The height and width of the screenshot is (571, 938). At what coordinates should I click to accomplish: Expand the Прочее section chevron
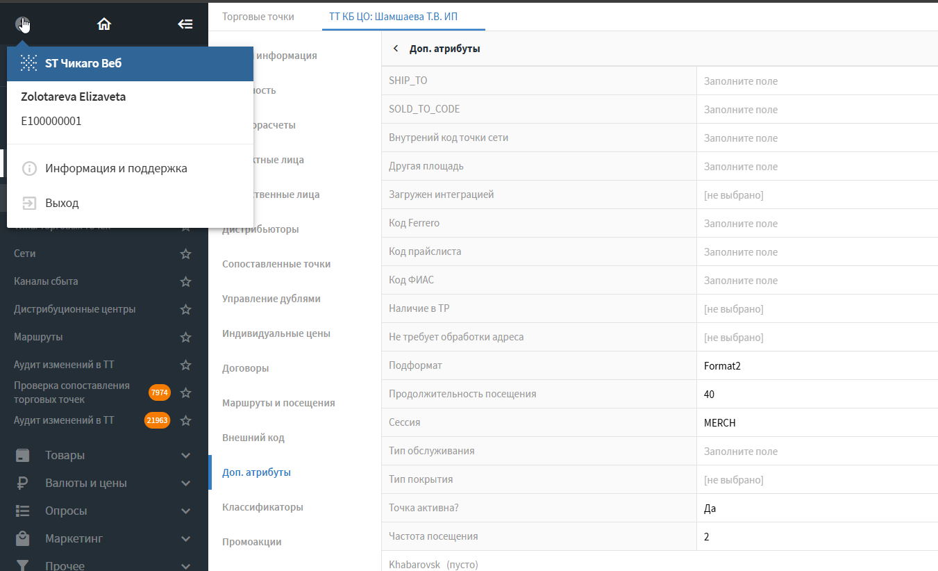[x=185, y=566]
